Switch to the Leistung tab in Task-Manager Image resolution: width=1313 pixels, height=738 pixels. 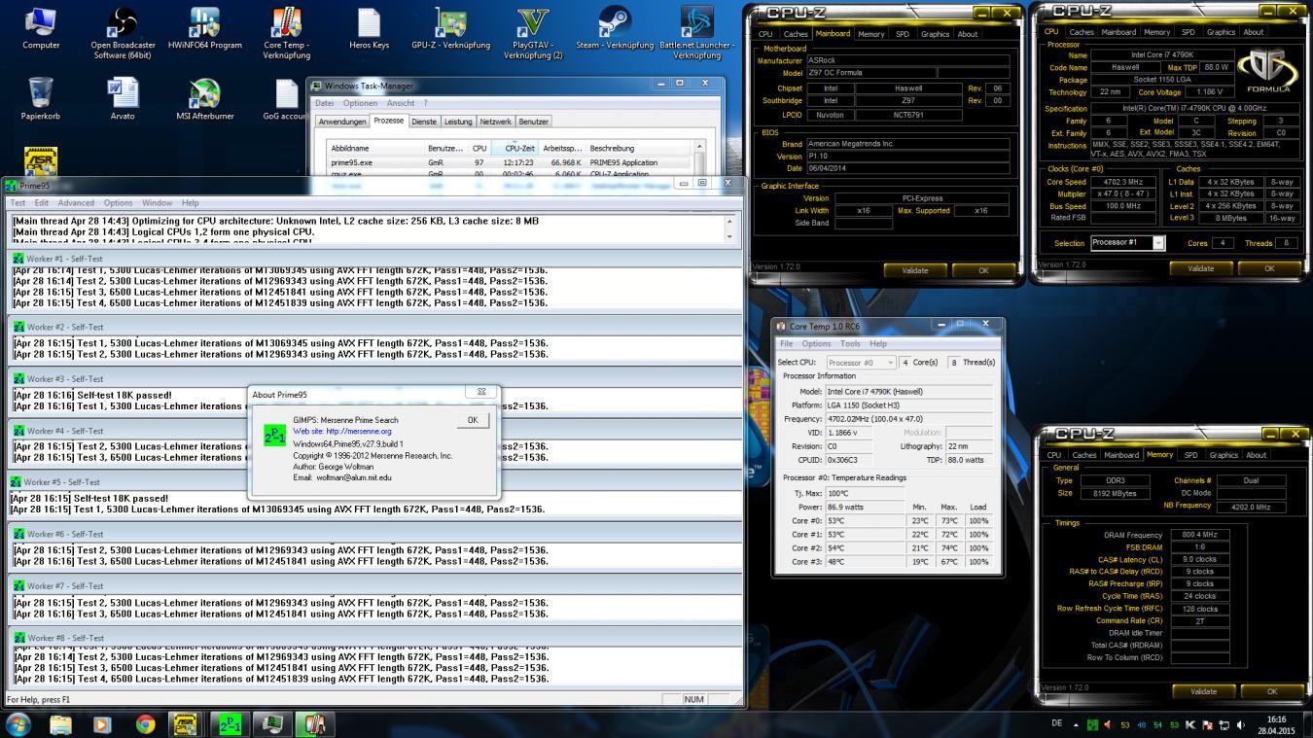click(x=458, y=122)
